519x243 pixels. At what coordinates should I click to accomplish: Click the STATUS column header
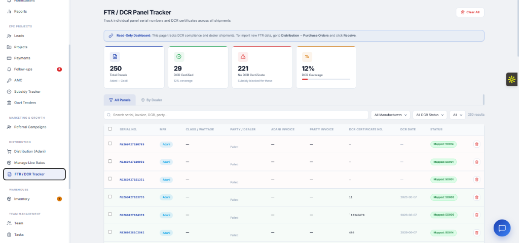click(x=436, y=129)
